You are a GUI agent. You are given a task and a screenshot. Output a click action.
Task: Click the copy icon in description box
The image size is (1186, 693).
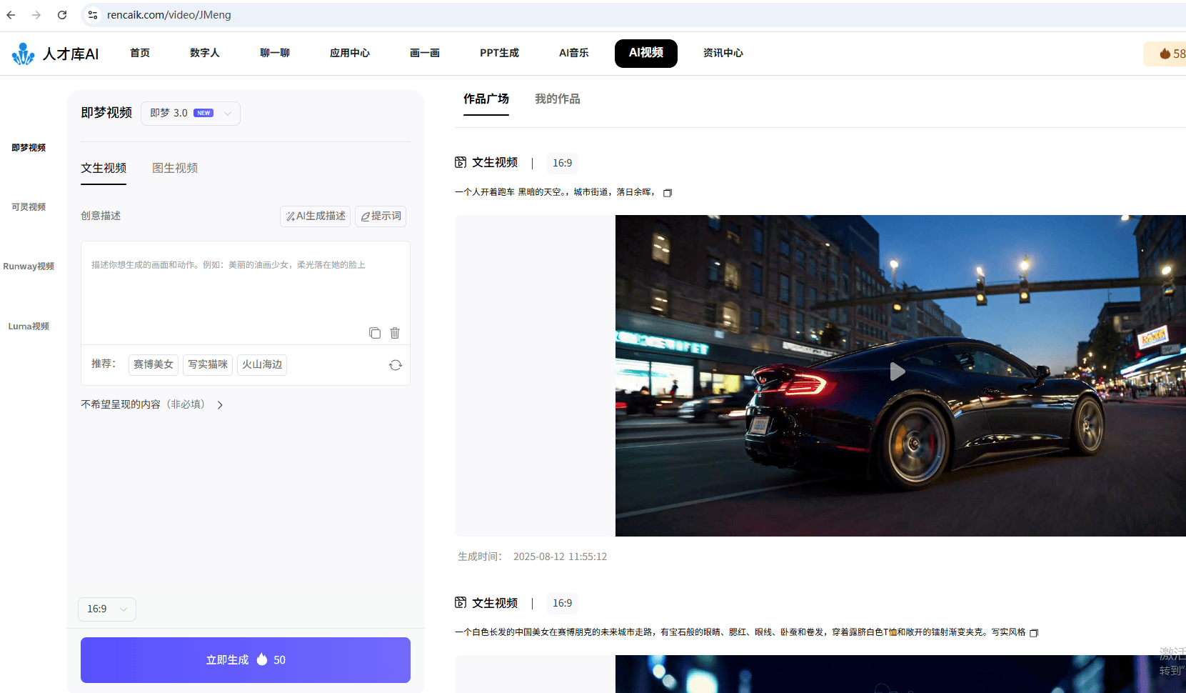[x=375, y=333]
